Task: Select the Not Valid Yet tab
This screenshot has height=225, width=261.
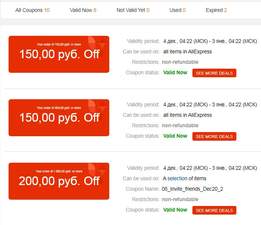Action: tap(133, 10)
